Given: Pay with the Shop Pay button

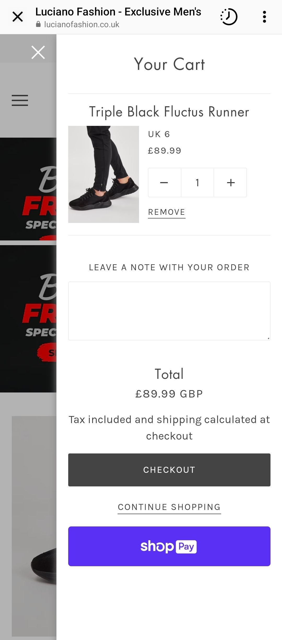Looking at the screenshot, I should [169, 546].
